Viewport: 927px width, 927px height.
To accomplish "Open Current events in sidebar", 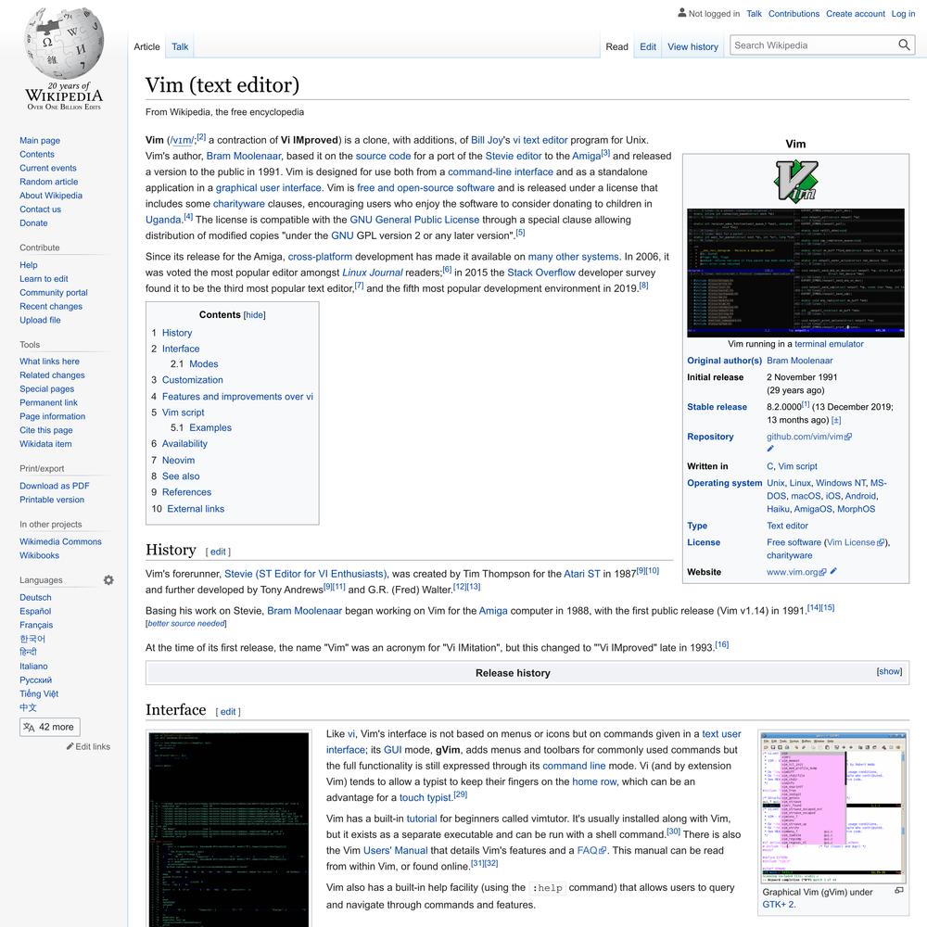I will pos(48,168).
